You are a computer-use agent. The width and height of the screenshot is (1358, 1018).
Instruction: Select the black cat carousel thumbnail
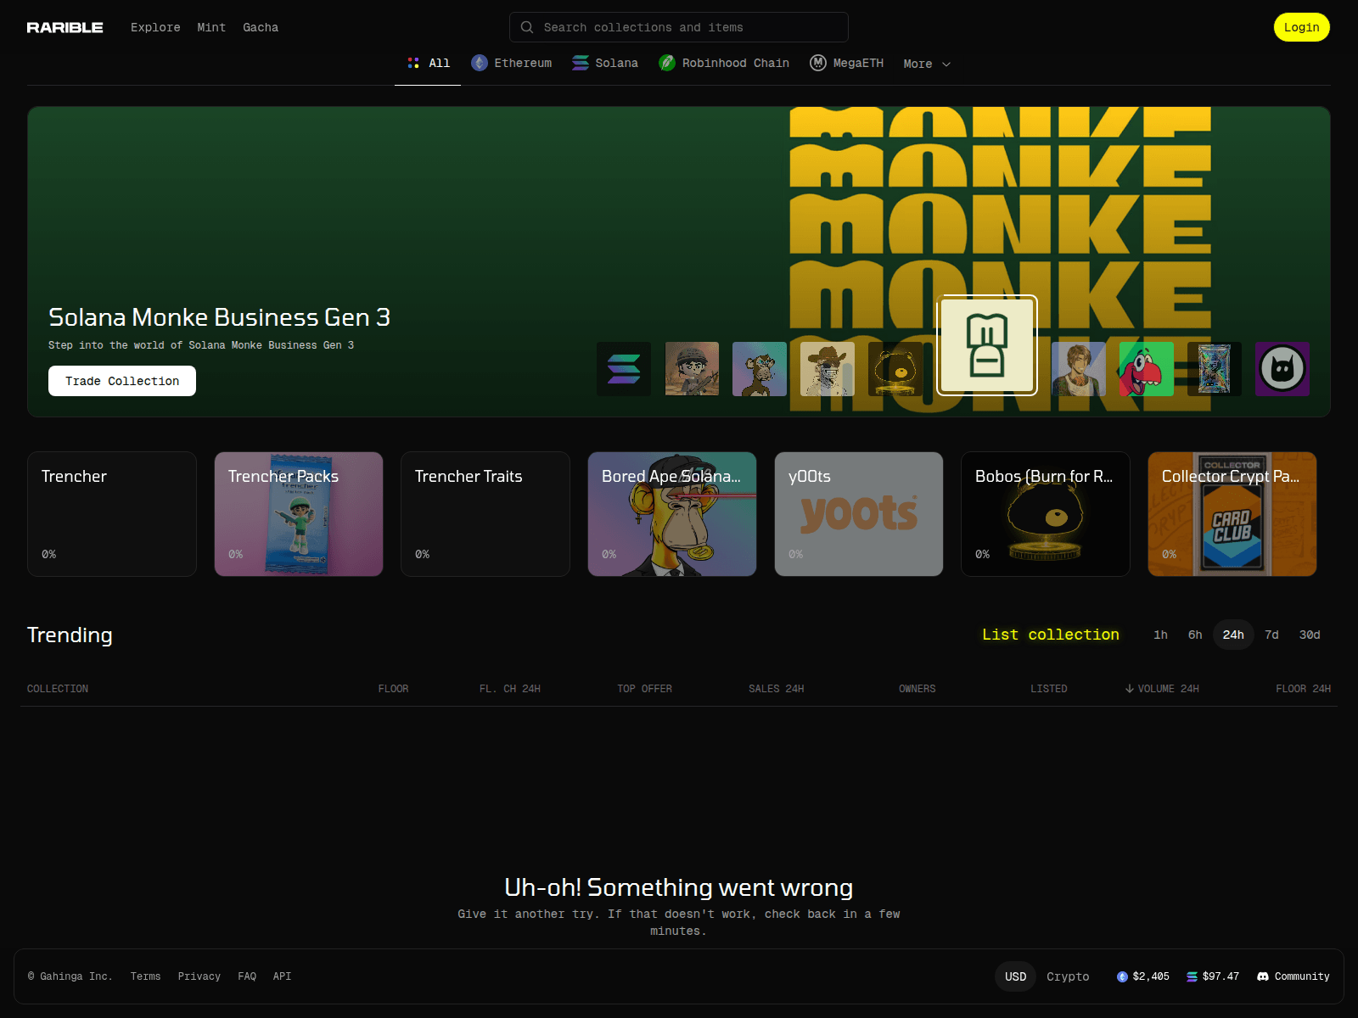coord(1282,369)
